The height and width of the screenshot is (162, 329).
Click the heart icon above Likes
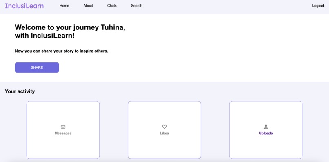click(164, 127)
